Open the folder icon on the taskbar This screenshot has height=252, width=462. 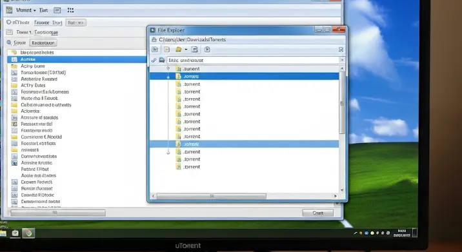click(3, 233)
